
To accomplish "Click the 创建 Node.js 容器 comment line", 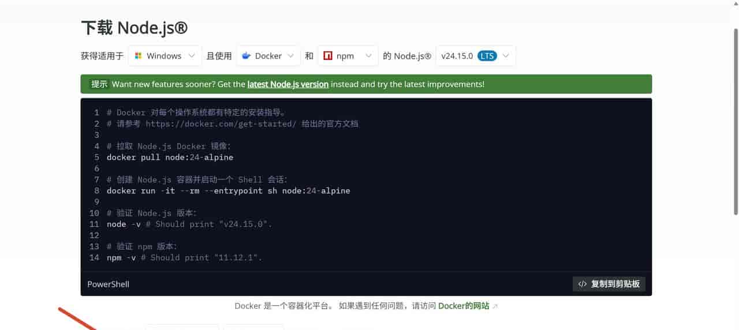I will tap(197, 179).
